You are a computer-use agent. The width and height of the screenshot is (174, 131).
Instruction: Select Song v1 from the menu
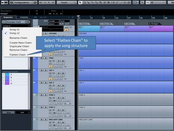coord(14,29)
